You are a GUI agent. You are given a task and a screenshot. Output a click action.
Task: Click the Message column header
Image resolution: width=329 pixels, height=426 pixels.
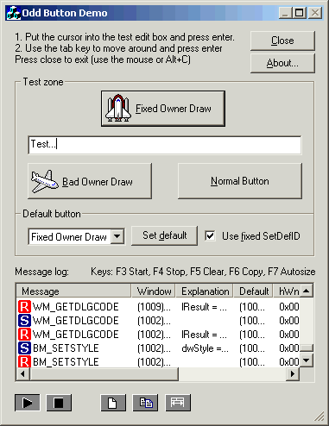pyautogui.click(x=74, y=291)
